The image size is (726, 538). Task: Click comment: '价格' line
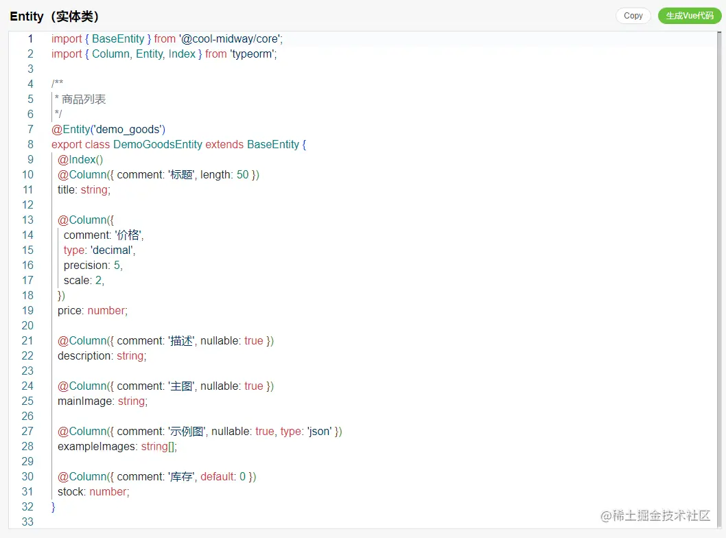pos(104,235)
